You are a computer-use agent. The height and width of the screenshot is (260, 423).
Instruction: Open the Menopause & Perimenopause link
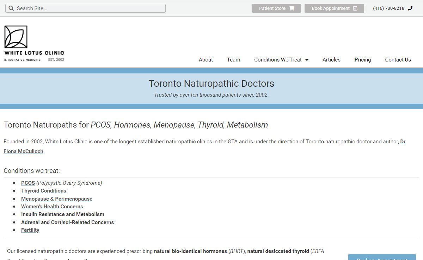[57, 199]
